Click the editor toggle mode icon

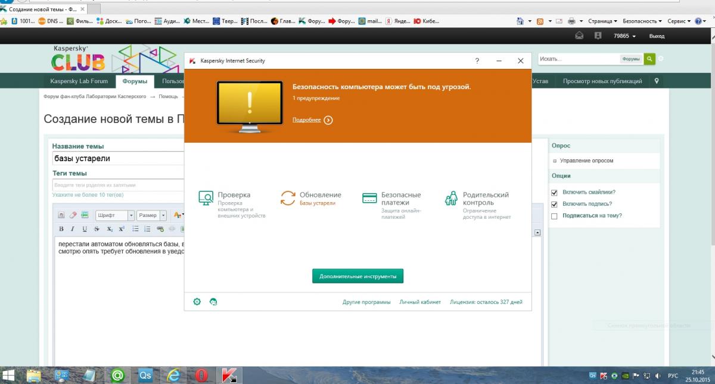[x=61, y=215]
